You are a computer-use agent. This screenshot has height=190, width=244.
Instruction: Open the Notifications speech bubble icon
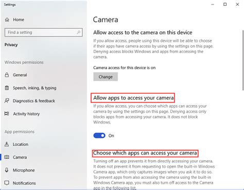pyautogui.click(x=7, y=183)
